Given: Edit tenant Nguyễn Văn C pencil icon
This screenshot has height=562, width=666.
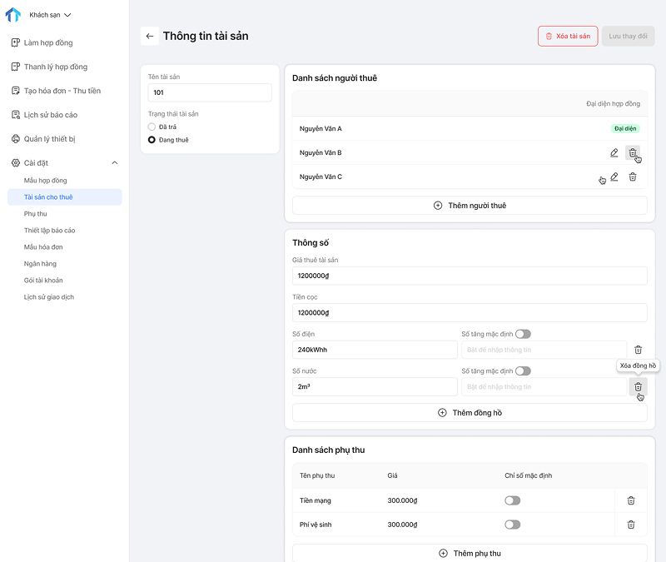Looking at the screenshot, I should click(614, 177).
